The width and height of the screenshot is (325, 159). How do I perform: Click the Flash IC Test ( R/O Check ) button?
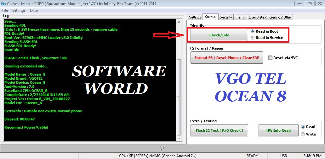tap(219, 130)
